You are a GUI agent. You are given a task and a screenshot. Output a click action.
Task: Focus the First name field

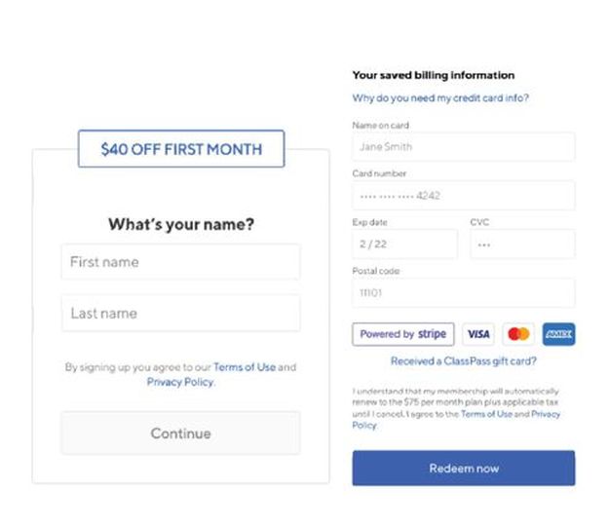click(180, 262)
